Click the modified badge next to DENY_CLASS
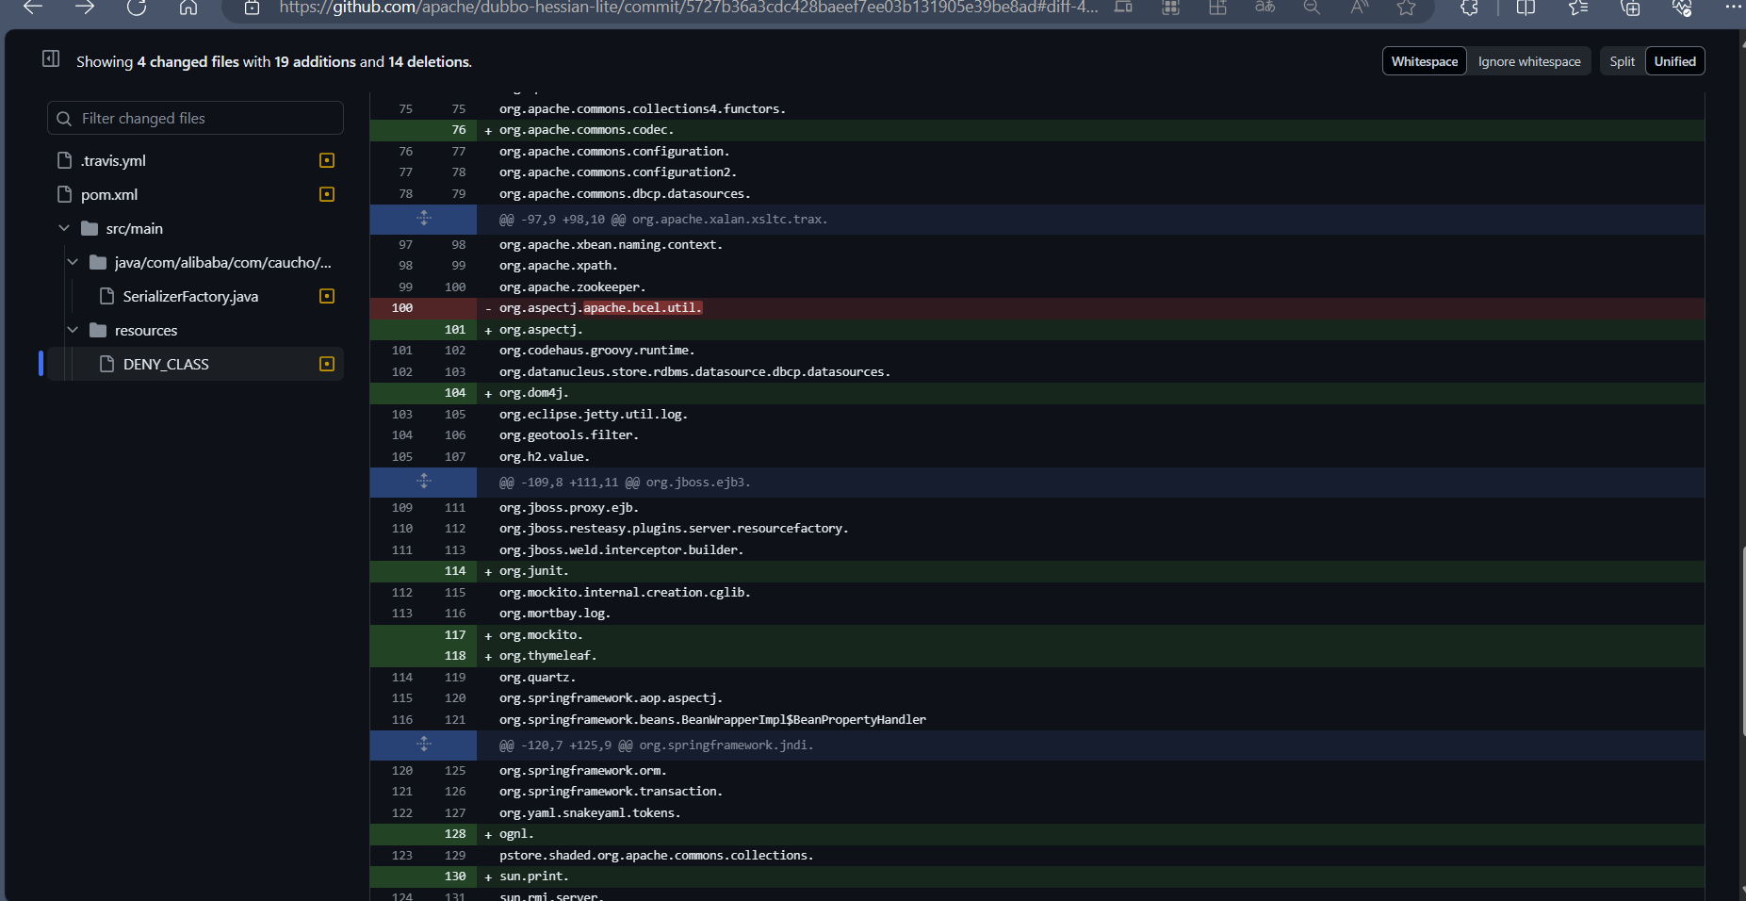 tap(327, 364)
